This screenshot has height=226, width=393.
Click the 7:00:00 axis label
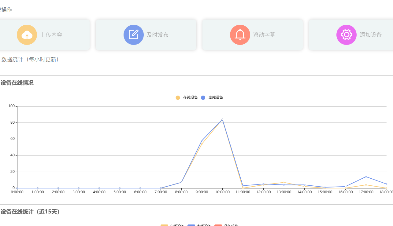point(161,192)
